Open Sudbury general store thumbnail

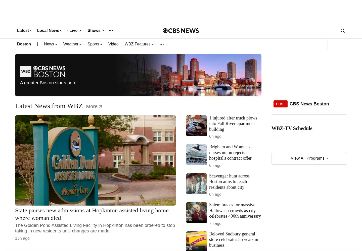pyautogui.click(x=197, y=241)
